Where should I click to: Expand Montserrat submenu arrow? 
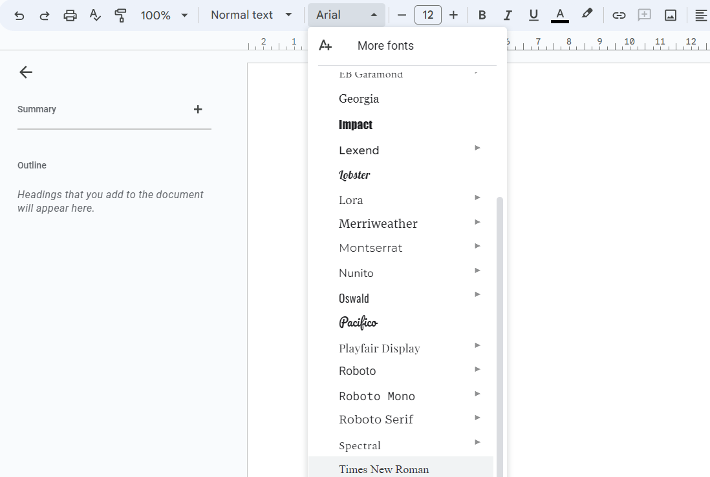[x=477, y=246]
